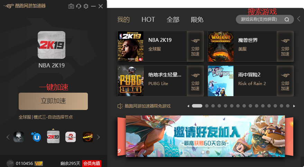Jump to the last page dot

coord(288,106)
